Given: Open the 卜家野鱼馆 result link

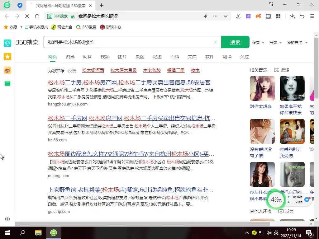Looking at the screenshot, I should pyautogui.click(x=131, y=190).
